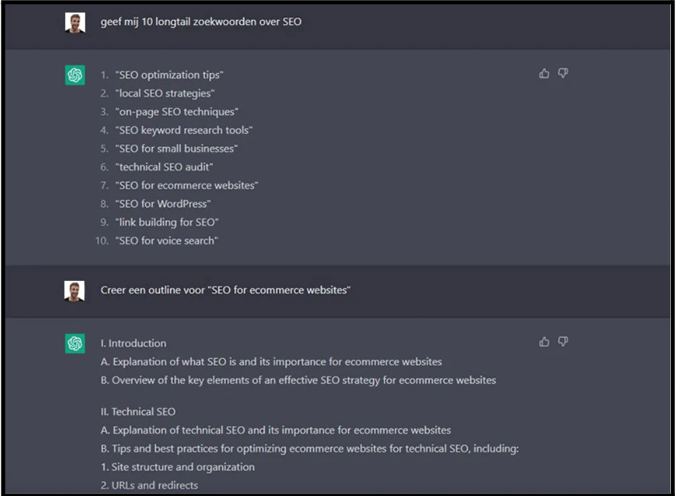679x496 pixels.
Task: Click the 'SEO for ecommerce websites' list entry
Action: 187,185
